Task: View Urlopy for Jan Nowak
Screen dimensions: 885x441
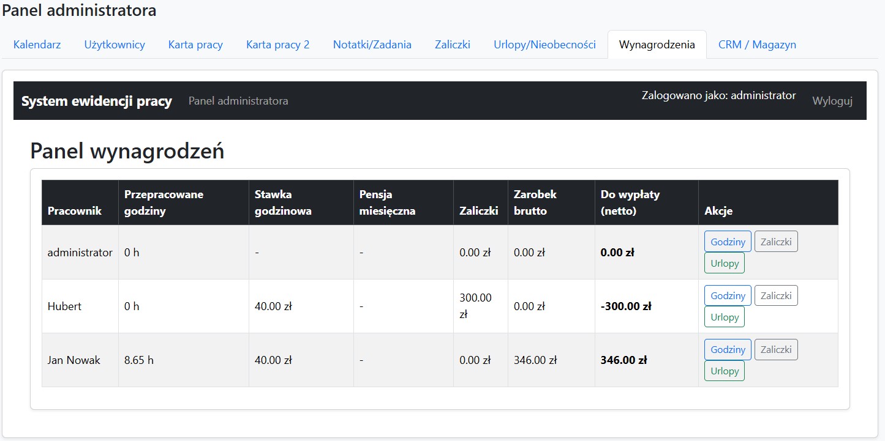Action: pyautogui.click(x=725, y=371)
